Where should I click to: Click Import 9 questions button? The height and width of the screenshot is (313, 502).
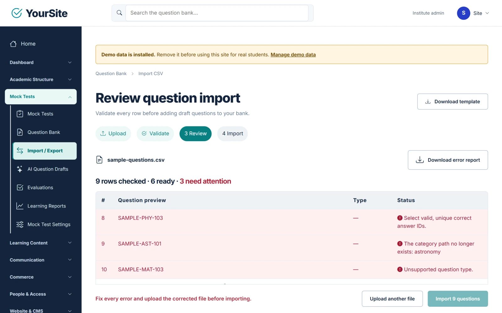458,299
